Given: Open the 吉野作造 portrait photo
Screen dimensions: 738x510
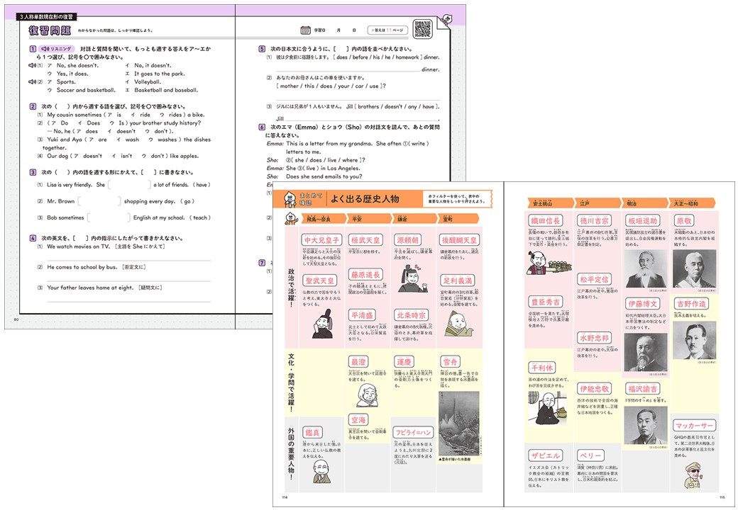Looking at the screenshot, I should (x=694, y=341).
